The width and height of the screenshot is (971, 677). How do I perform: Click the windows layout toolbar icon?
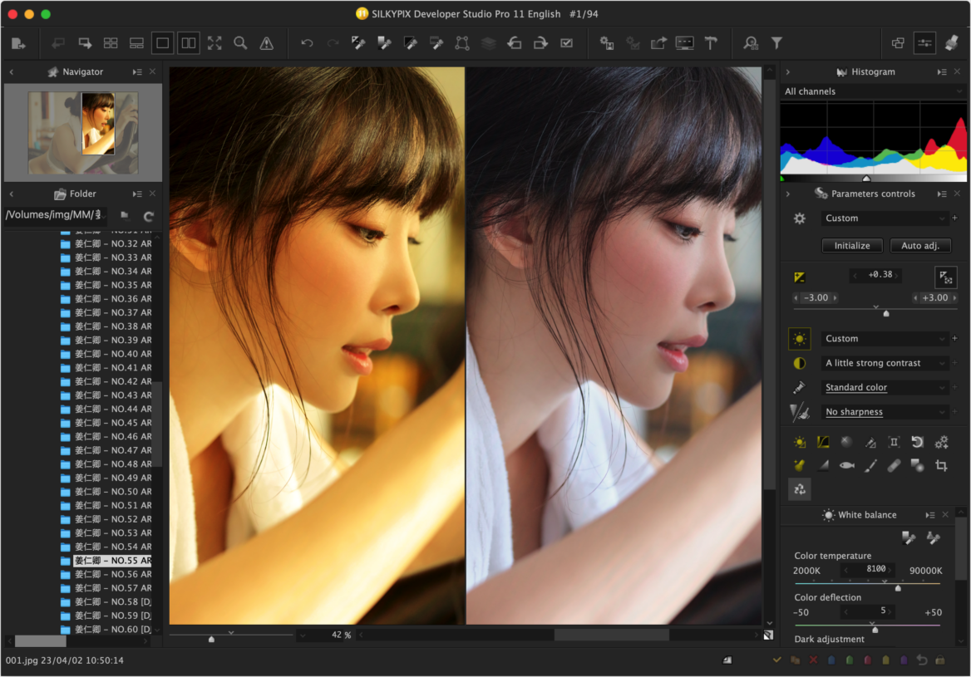click(x=898, y=43)
